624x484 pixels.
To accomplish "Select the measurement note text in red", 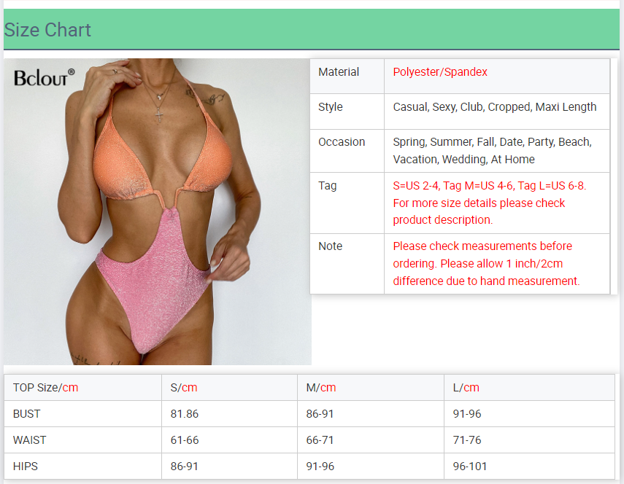I will coord(486,263).
